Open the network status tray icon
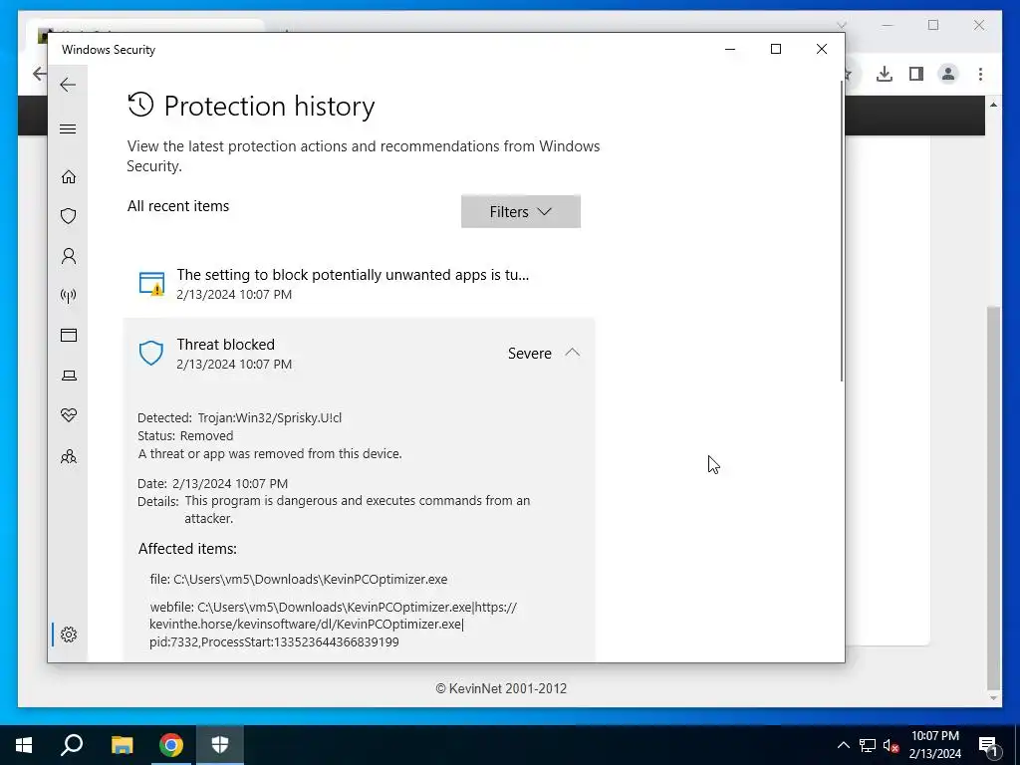This screenshot has width=1020, height=765. pos(868,745)
